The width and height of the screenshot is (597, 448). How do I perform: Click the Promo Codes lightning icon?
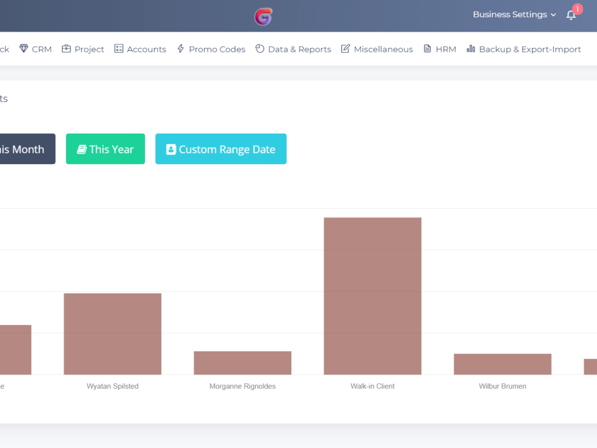click(x=180, y=48)
